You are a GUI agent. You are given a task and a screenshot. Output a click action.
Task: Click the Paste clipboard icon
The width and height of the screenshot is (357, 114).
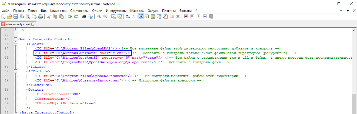pos(61,16)
